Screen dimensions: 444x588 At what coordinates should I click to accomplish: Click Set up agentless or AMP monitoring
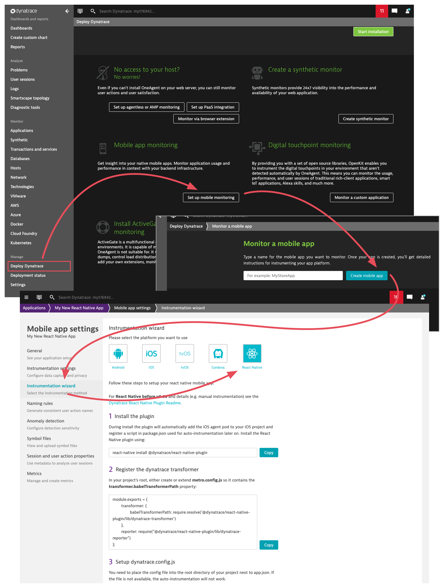point(147,107)
